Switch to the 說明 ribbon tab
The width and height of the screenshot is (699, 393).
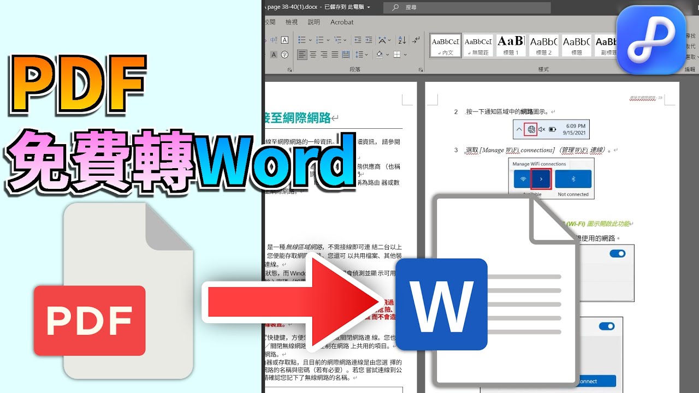click(314, 22)
